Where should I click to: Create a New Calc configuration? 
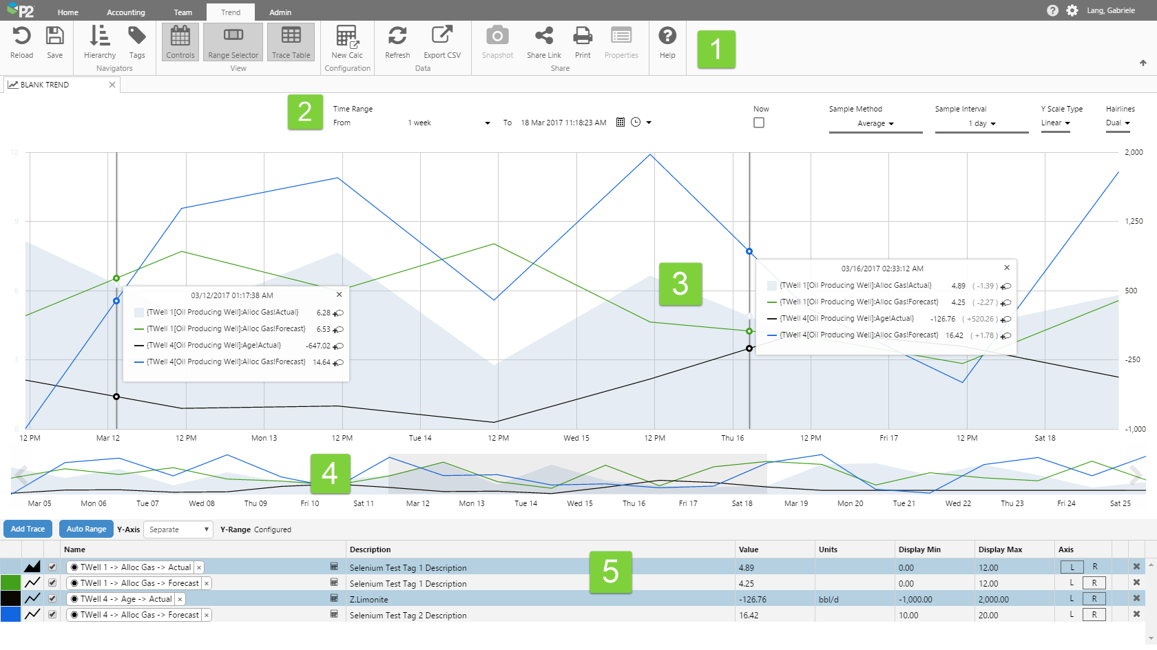click(347, 42)
